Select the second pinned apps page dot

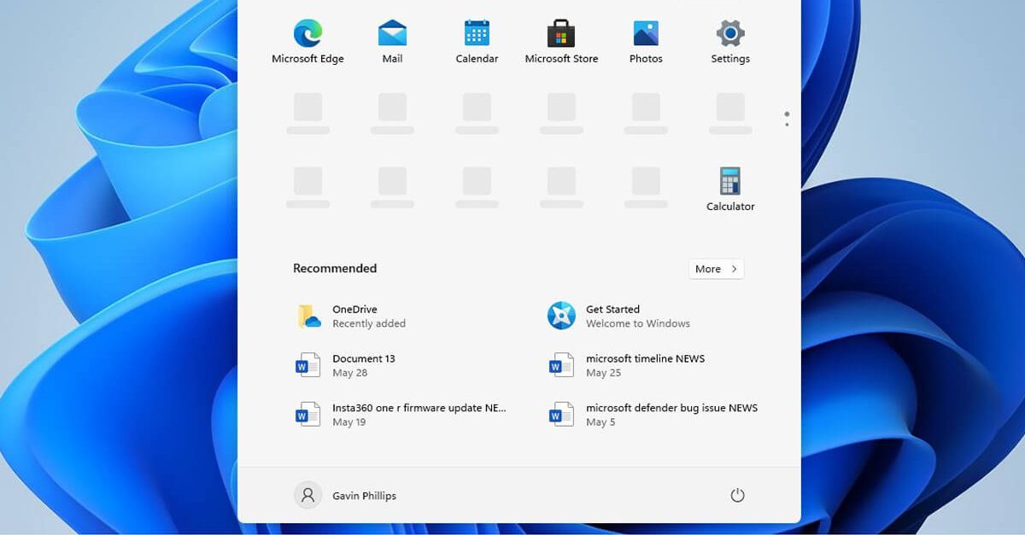pos(786,125)
